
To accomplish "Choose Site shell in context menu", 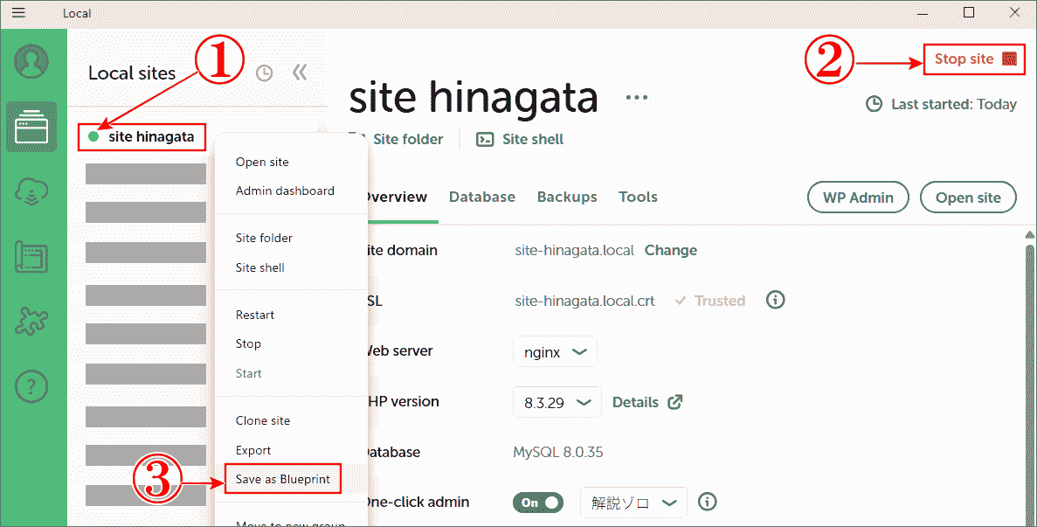I will (x=260, y=267).
